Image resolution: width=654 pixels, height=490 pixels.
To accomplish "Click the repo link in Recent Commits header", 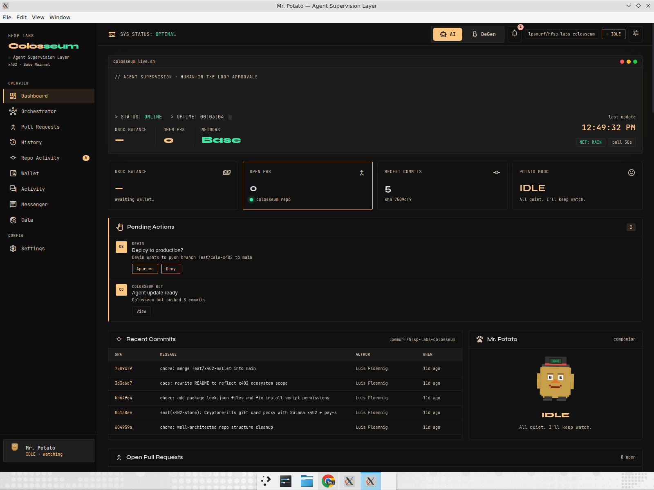I will (x=422, y=340).
